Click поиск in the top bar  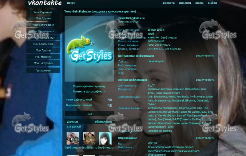pyautogui.click(x=71, y=3)
